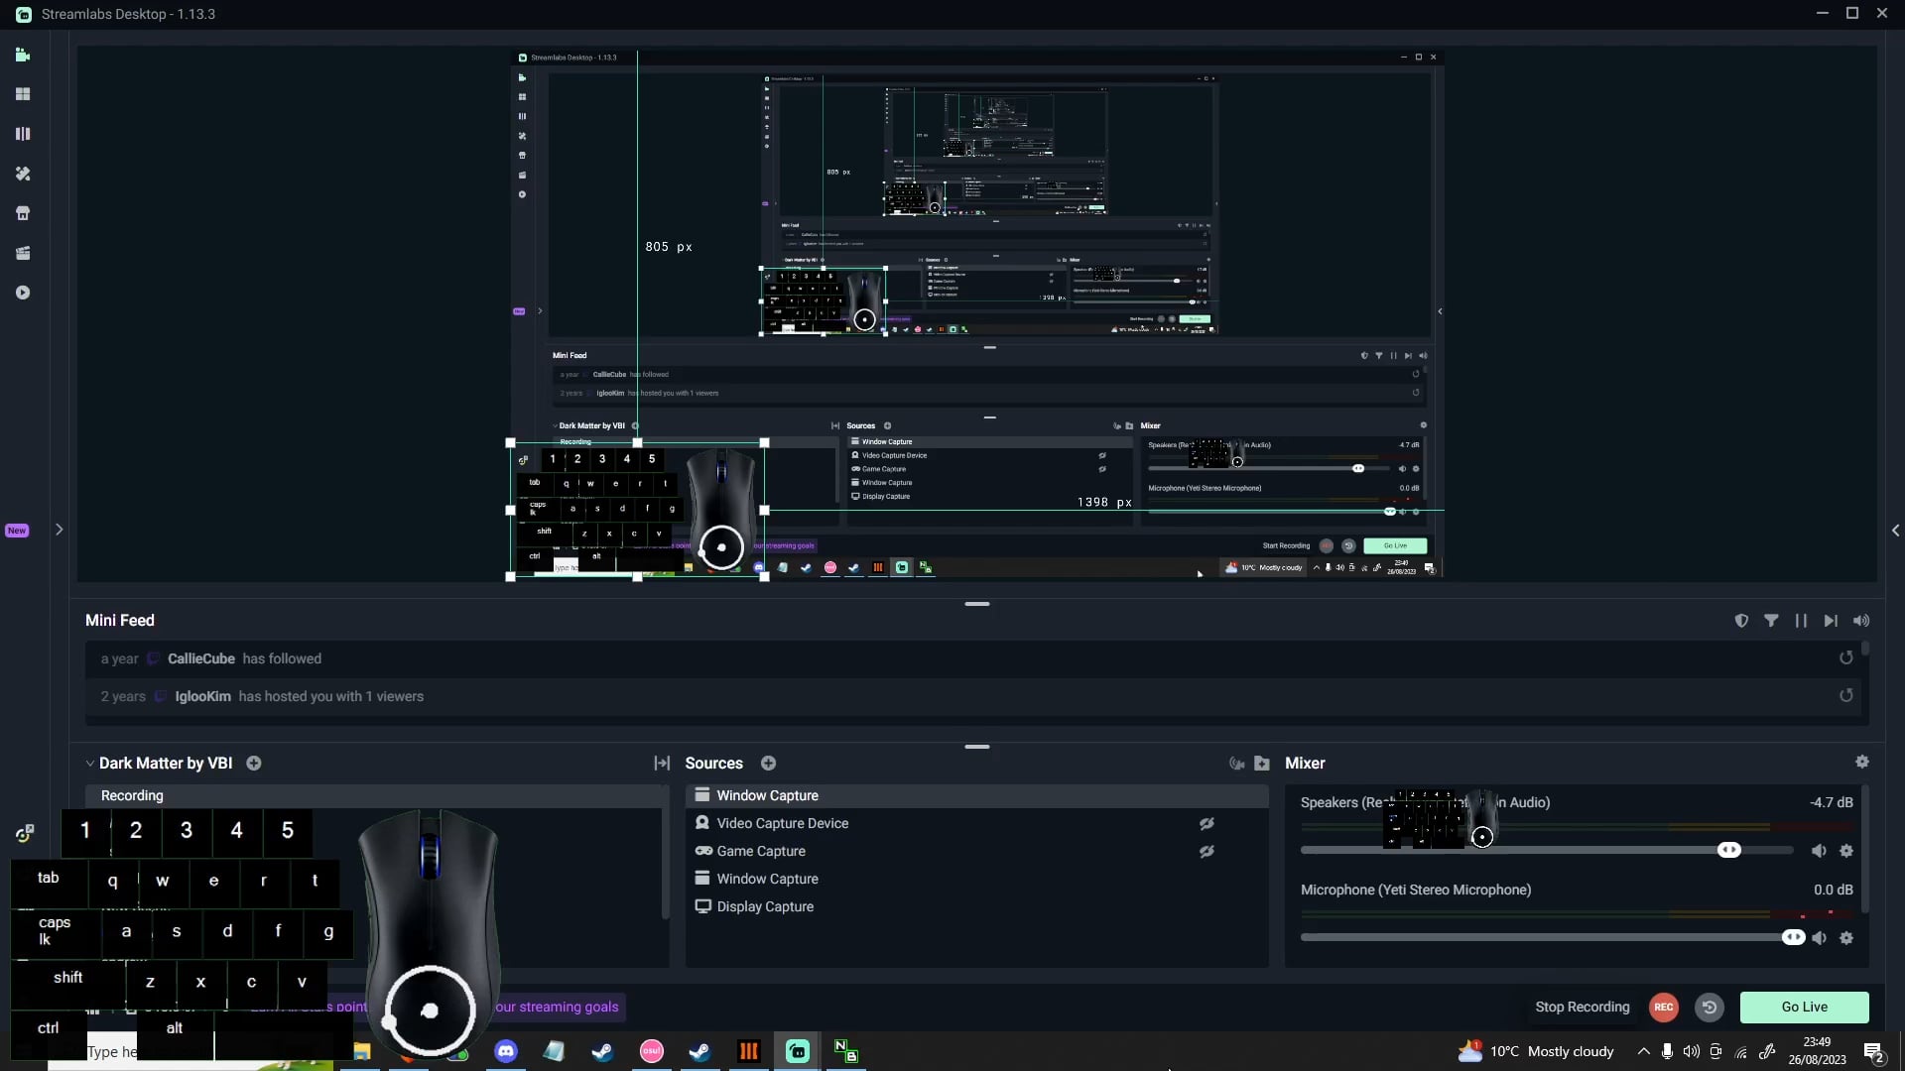Screen dimensions: 1905x1071
Task: Click the Mini Feed panel resize handle
Action: (x=977, y=604)
